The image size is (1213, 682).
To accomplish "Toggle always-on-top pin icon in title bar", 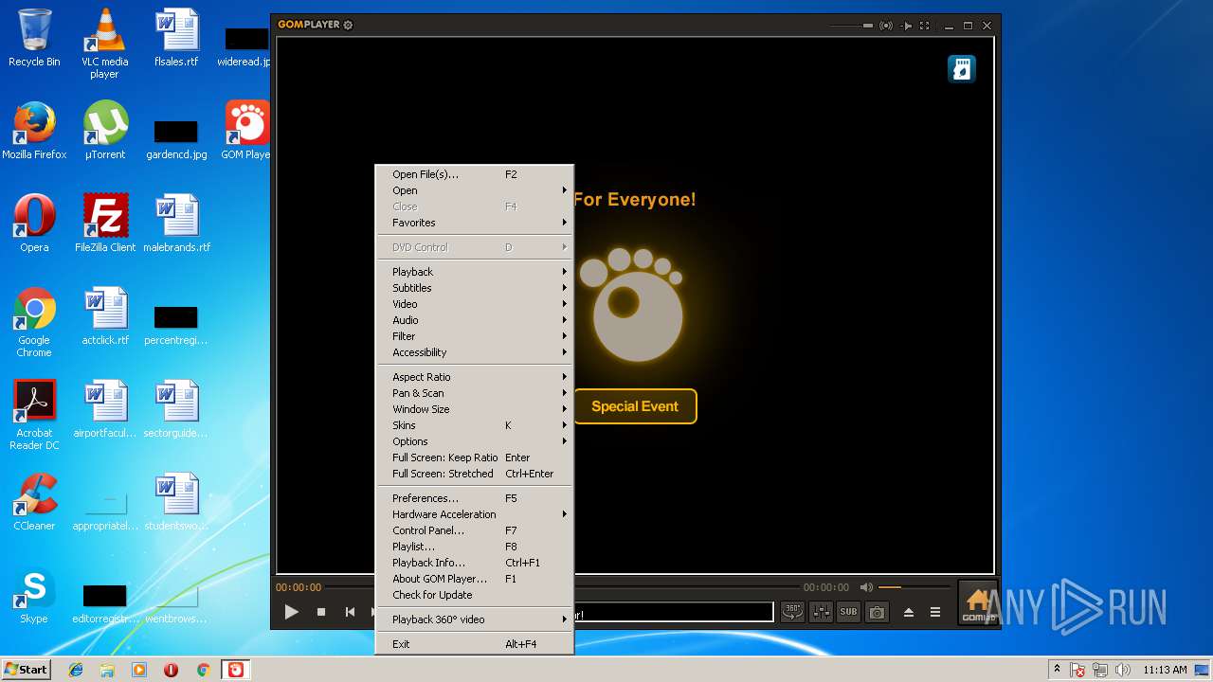I will tap(907, 26).
